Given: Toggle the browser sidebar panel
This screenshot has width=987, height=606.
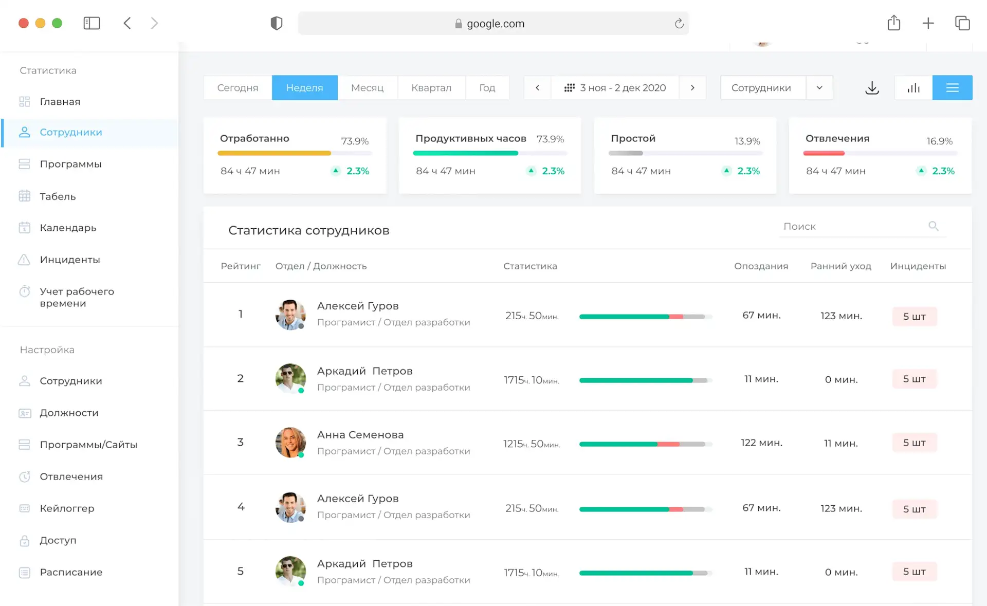Looking at the screenshot, I should tap(92, 23).
